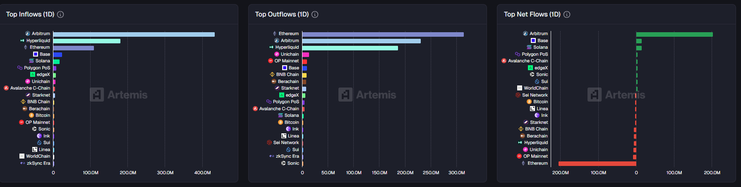Select the Solana icon in the Top Net Flows chart

529,47
